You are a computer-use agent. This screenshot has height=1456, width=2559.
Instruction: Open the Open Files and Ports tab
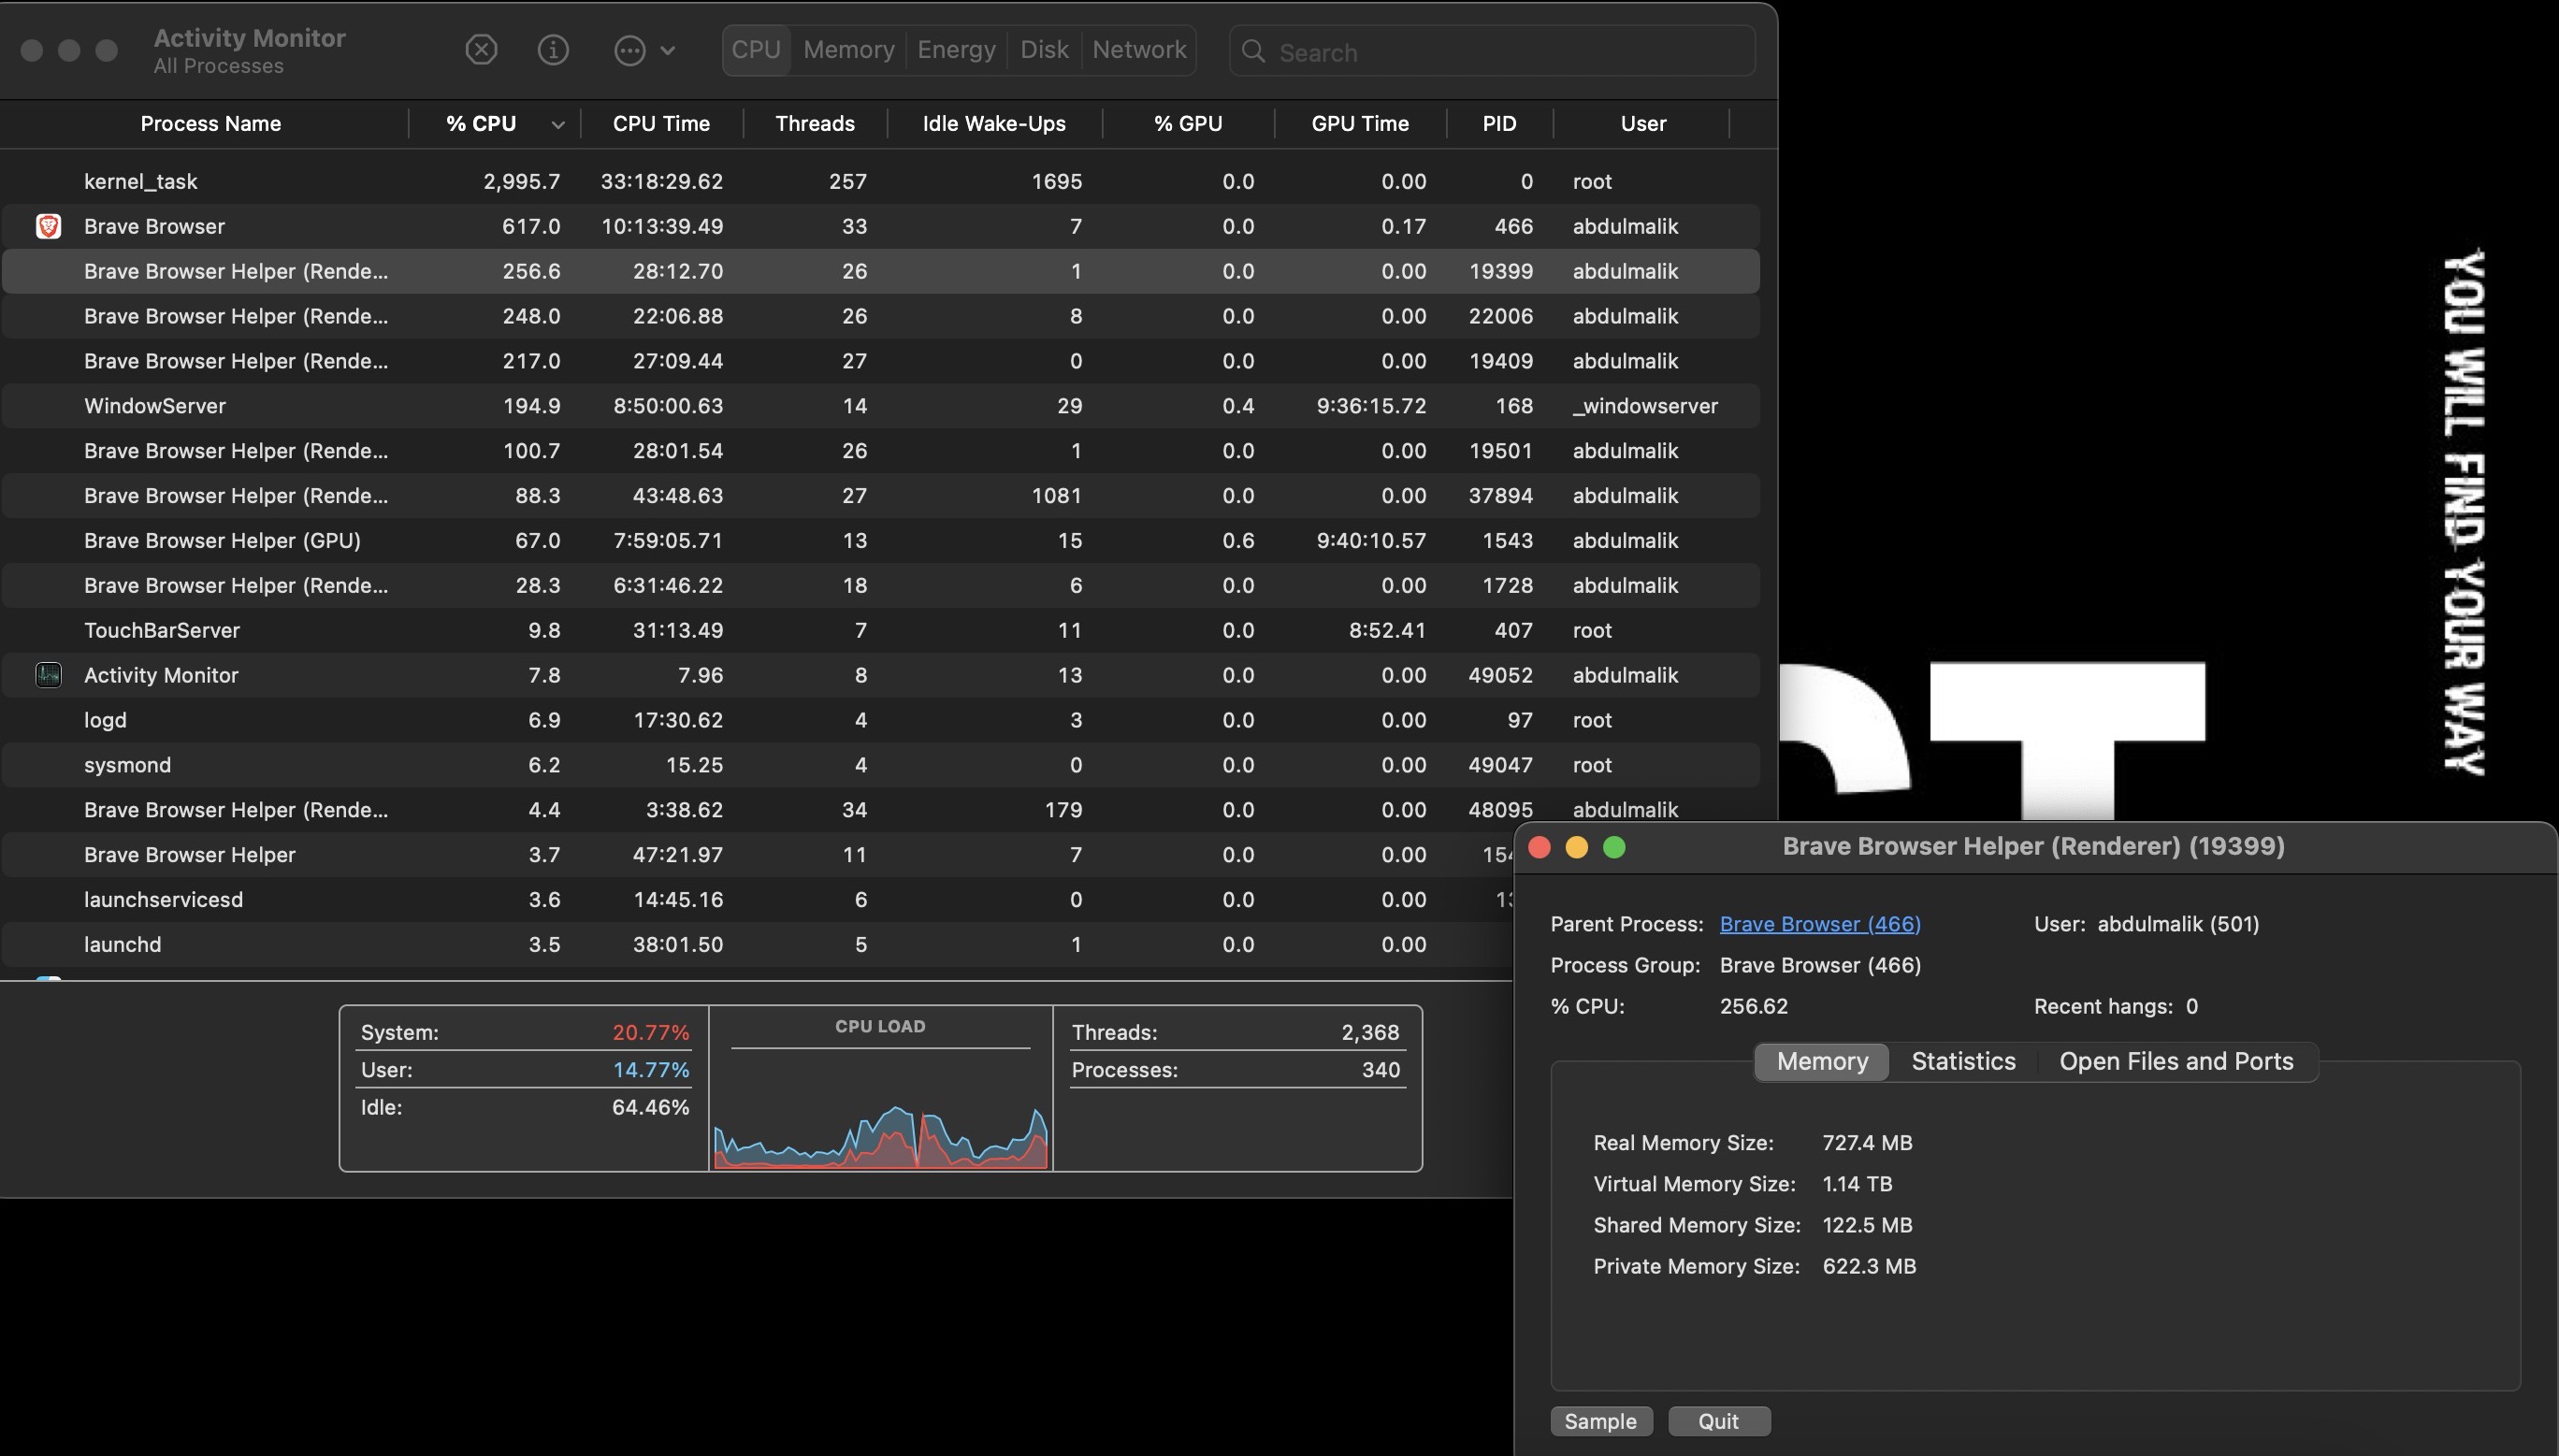tap(2176, 1061)
